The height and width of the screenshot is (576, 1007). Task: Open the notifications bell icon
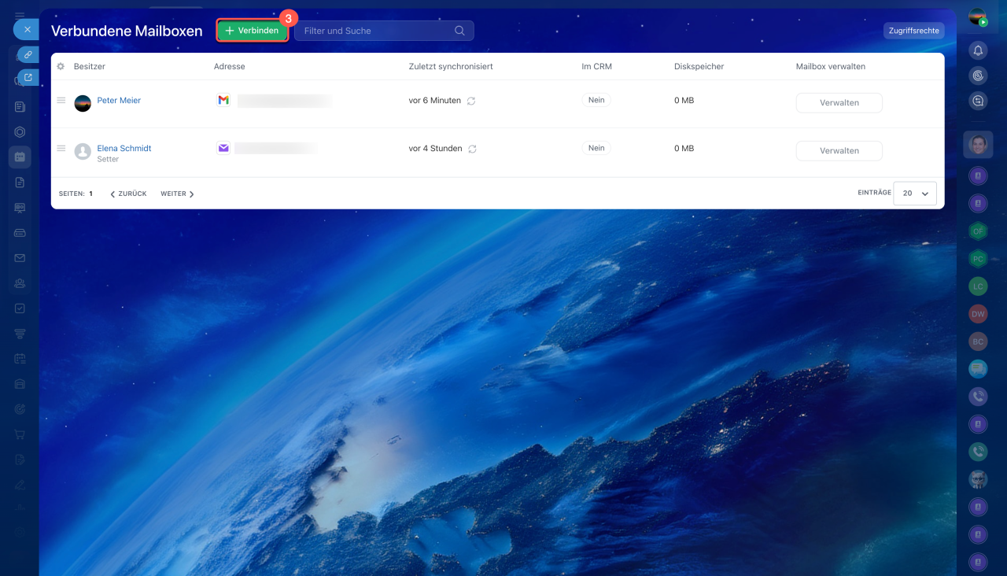978,50
